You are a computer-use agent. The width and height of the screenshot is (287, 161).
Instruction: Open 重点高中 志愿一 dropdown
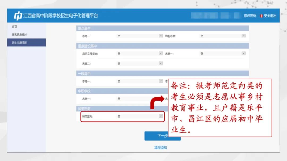(x=161, y=35)
